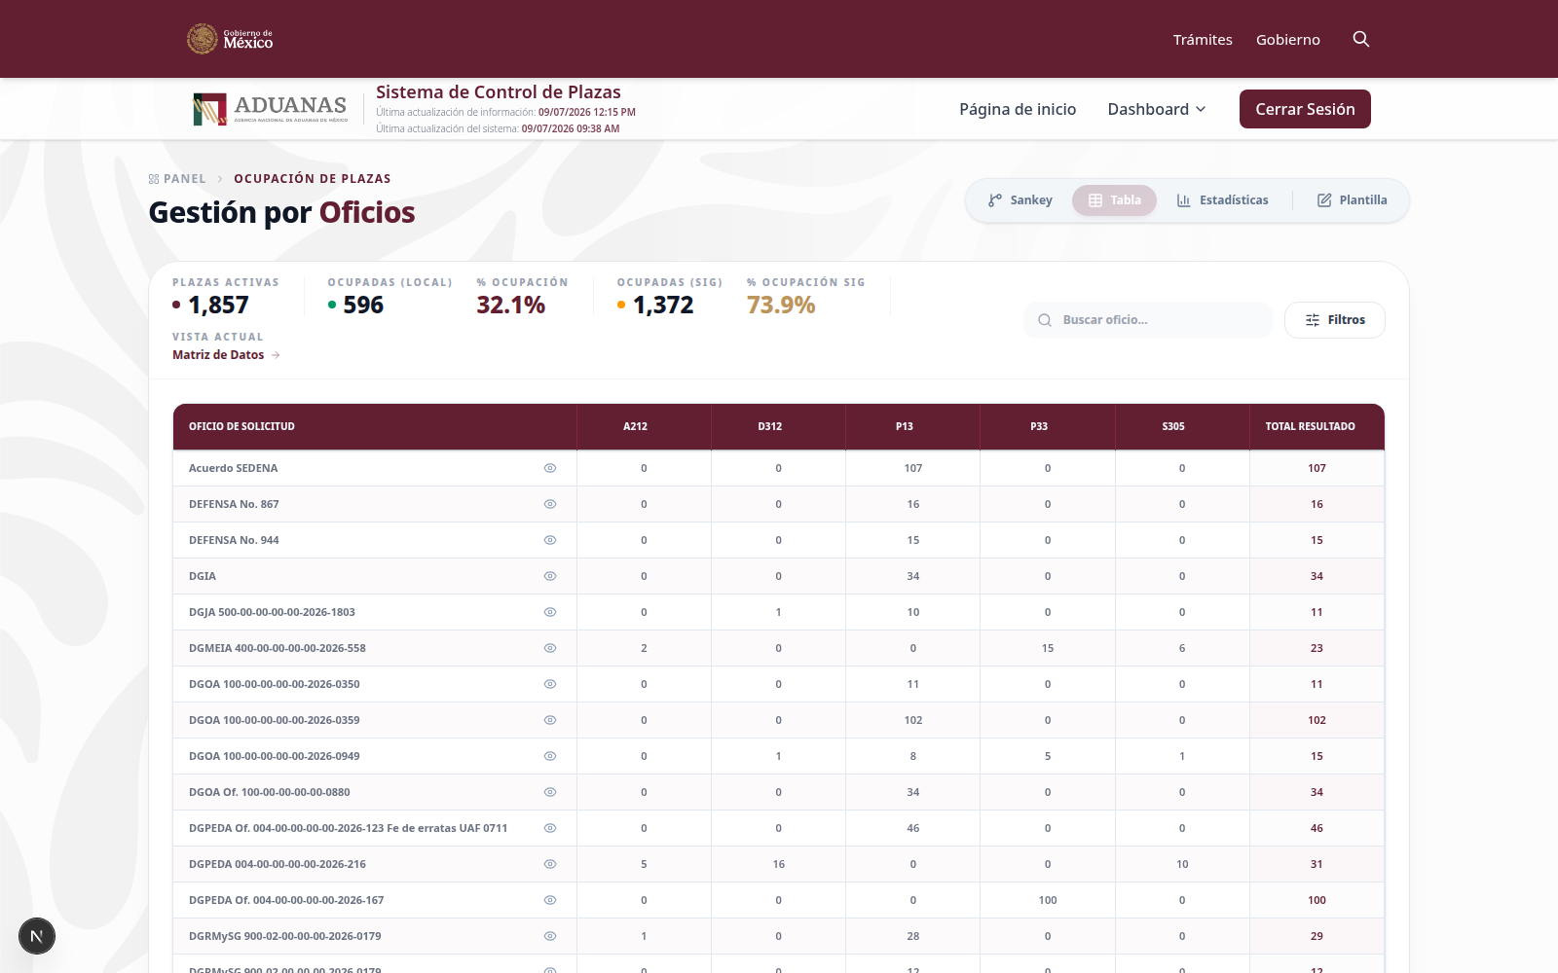Toggle eye icon for DGOA 100-00-00-00-00-2026-0949

tap(550, 756)
